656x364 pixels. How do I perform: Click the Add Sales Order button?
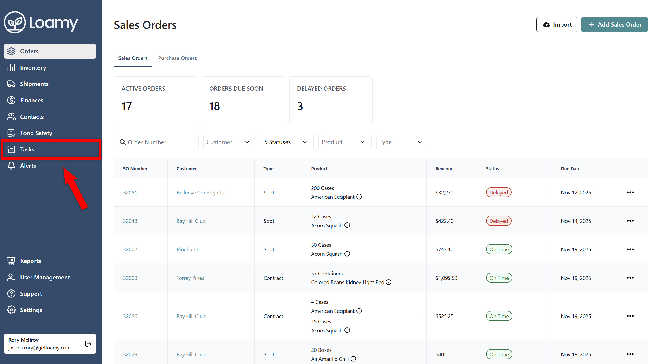(x=614, y=24)
